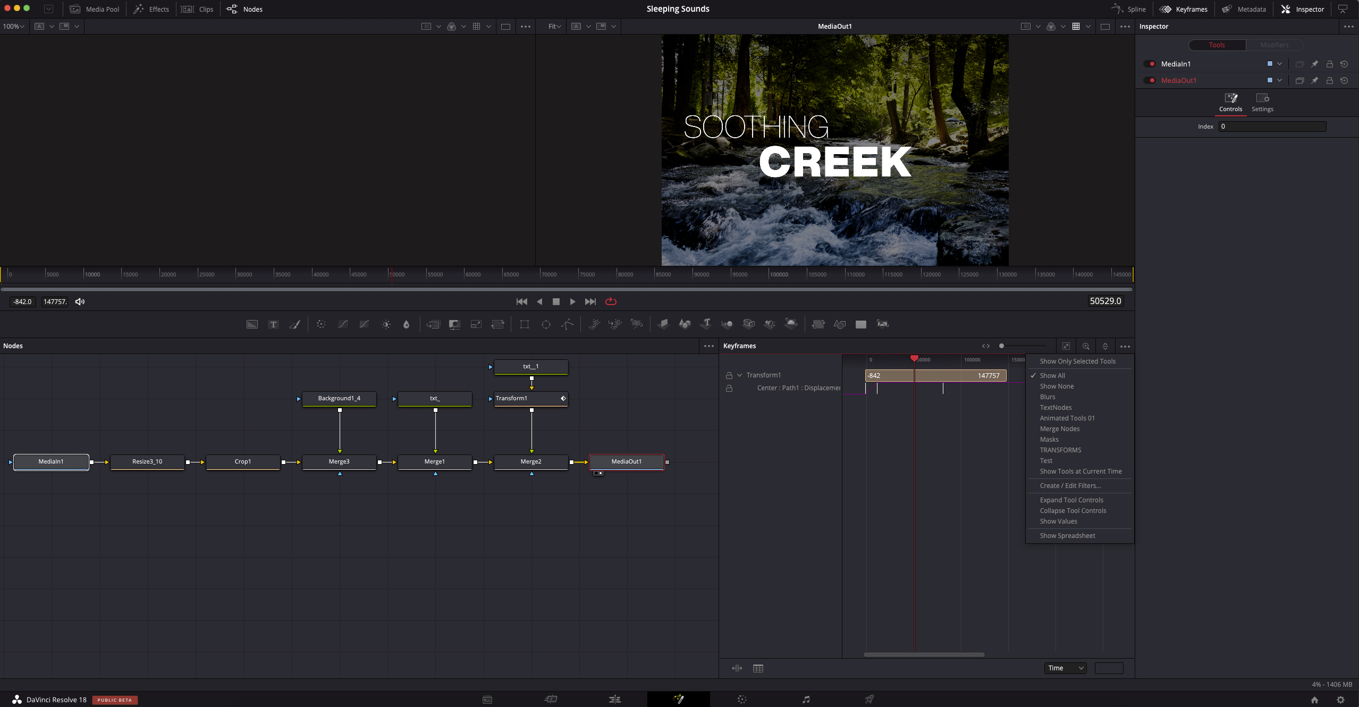The height and width of the screenshot is (707, 1359).
Task: Click the Spline editor icon
Action: pos(1118,9)
